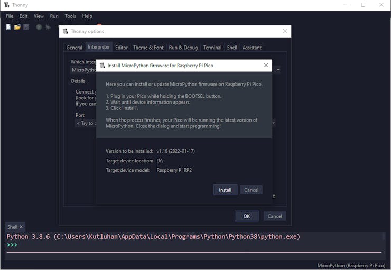Switch to the Assistant tab
391x270 pixels.
coord(252,48)
